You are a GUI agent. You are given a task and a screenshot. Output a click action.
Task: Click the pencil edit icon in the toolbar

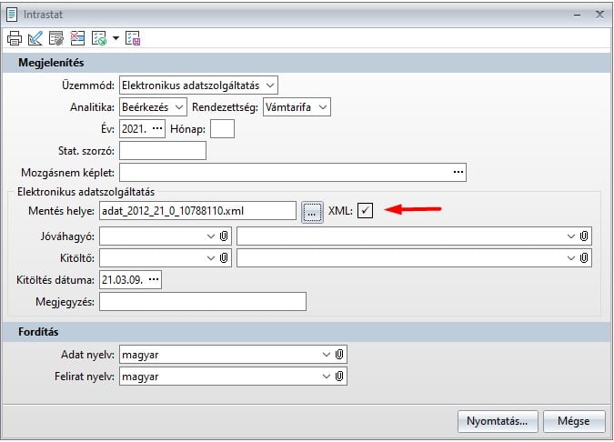[35, 38]
